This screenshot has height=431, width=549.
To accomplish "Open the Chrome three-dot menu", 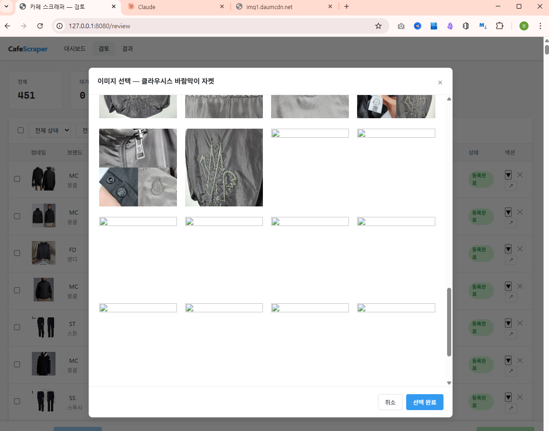I will [540, 26].
